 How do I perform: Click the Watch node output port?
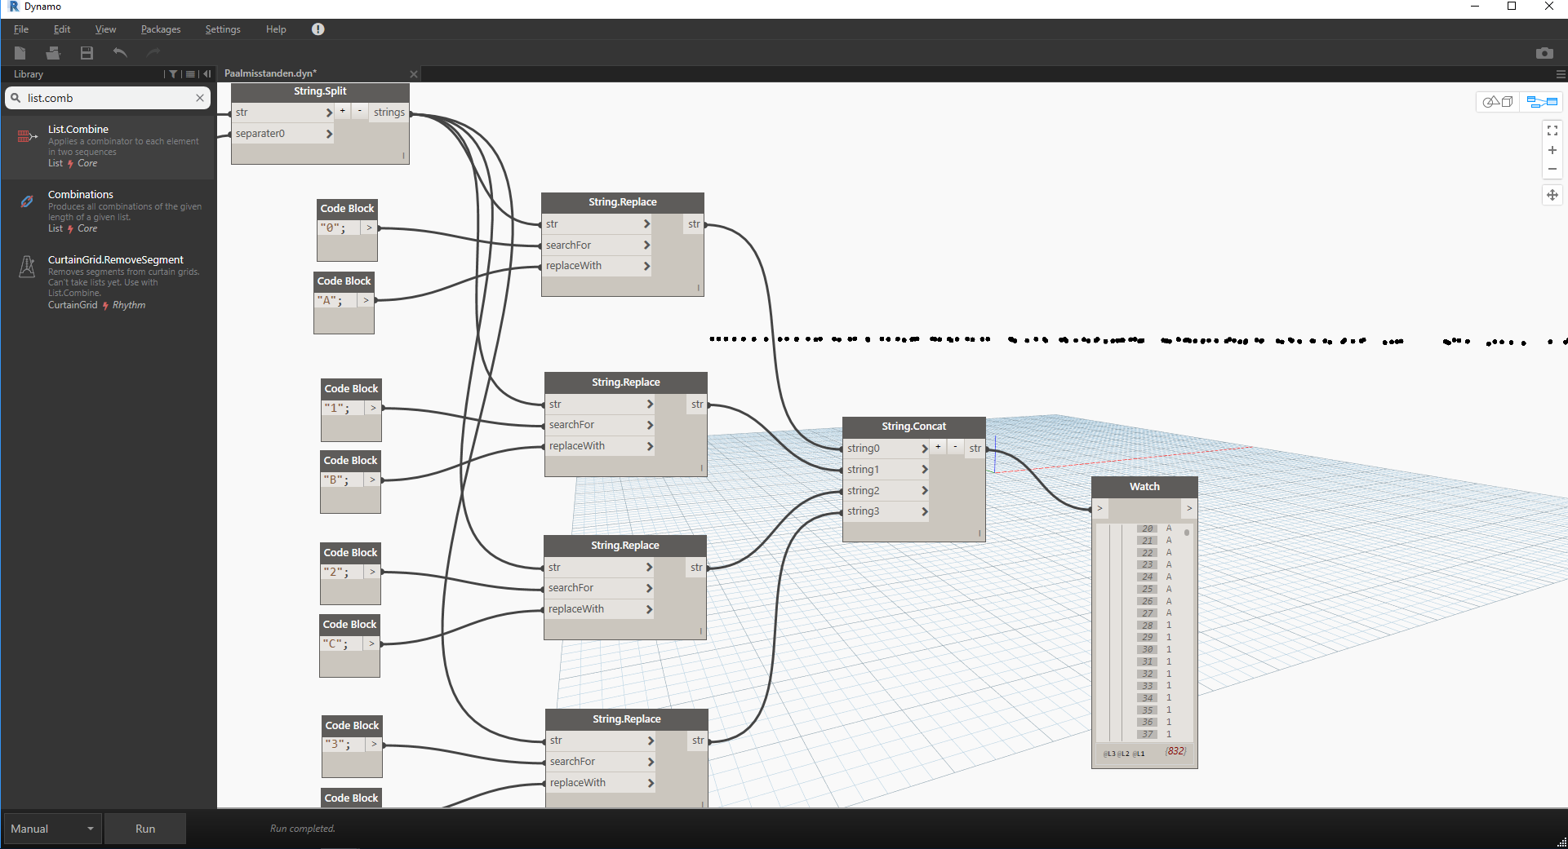[x=1189, y=509]
